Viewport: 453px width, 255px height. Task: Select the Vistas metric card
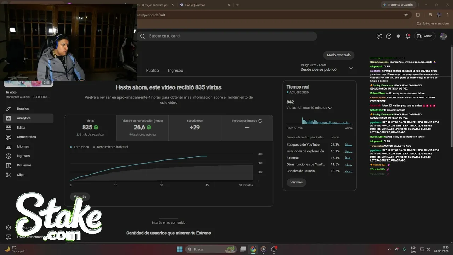coord(90,128)
